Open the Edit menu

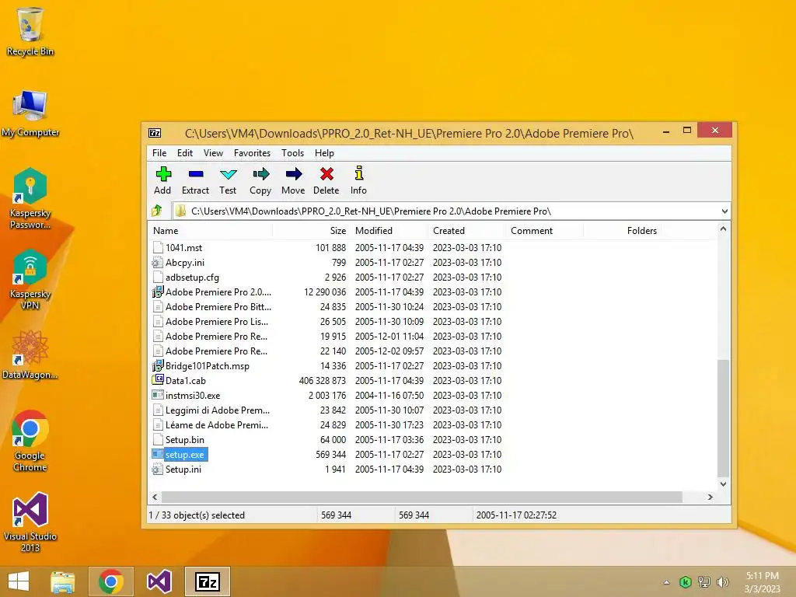(185, 153)
